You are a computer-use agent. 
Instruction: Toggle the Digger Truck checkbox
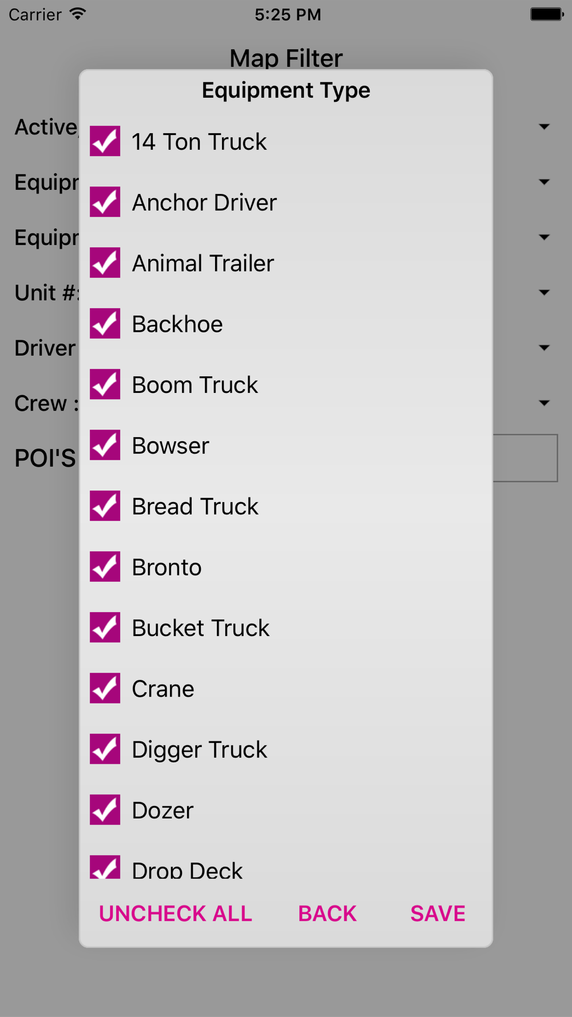(x=105, y=749)
